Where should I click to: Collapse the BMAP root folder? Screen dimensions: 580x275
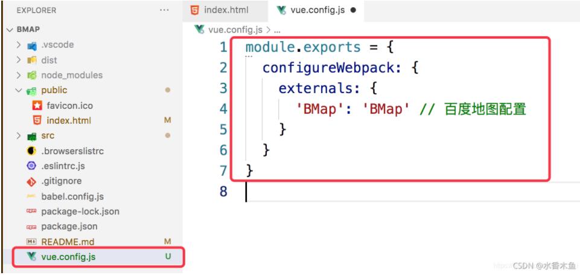point(9,30)
